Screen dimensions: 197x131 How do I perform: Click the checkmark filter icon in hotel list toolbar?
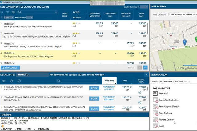coord(2,12)
